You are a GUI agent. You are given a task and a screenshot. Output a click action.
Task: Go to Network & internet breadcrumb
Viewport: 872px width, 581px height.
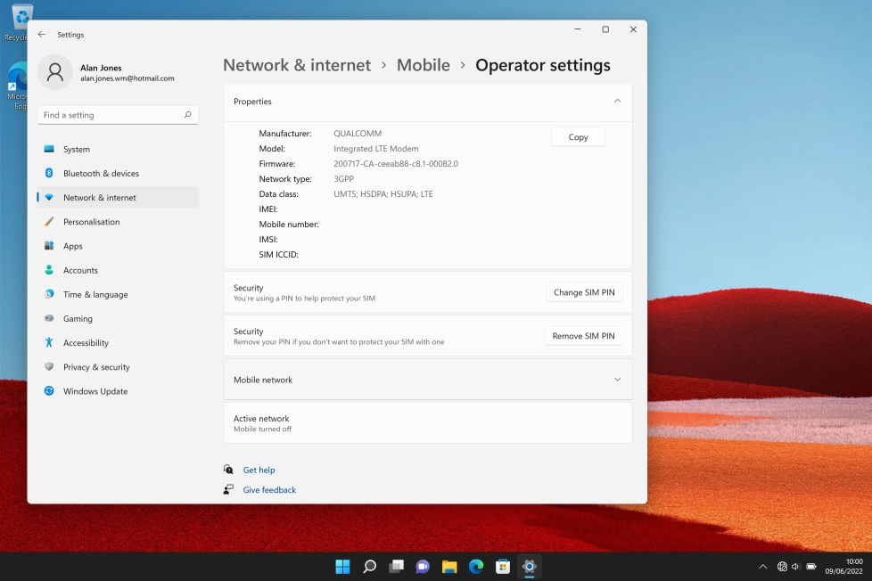click(x=297, y=65)
